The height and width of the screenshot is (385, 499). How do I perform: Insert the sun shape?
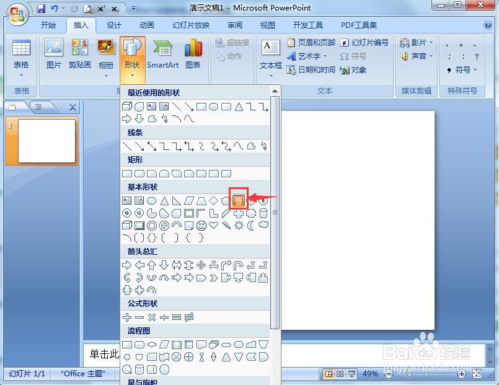[239, 225]
